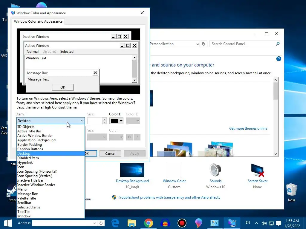This screenshot has height=229, width=306.
Task: Select Hyperlink in the Item list
Action: click(51, 163)
